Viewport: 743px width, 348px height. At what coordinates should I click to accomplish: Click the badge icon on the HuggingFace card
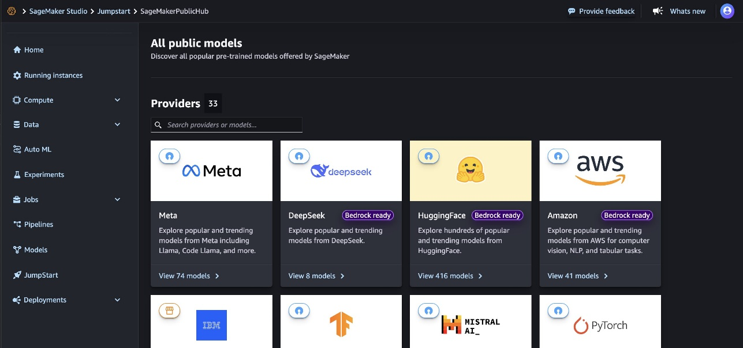pos(428,156)
